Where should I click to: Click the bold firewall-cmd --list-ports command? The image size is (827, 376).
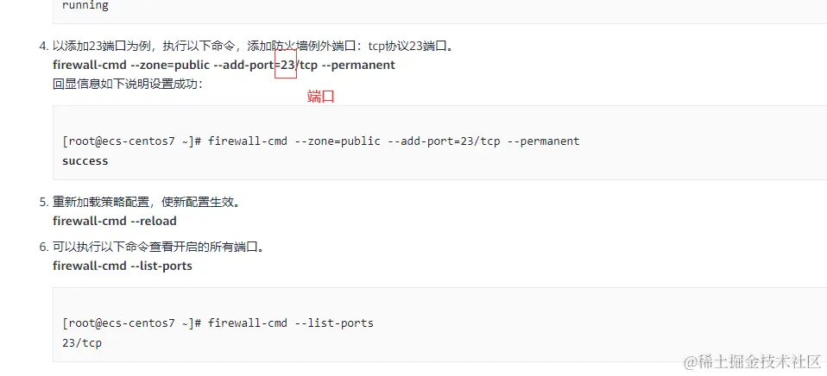pyautogui.click(x=123, y=266)
